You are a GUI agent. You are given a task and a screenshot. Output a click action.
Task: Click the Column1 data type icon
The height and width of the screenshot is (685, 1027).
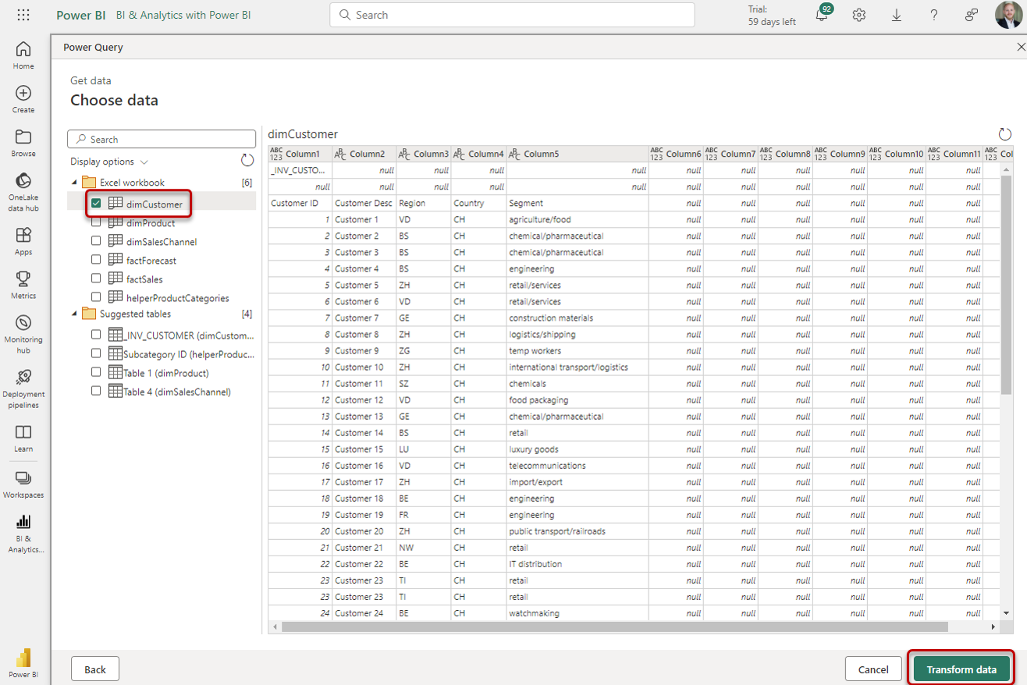coord(277,154)
